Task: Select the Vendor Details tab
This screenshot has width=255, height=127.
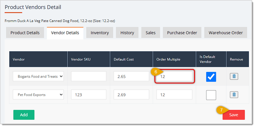Action: 65,33
